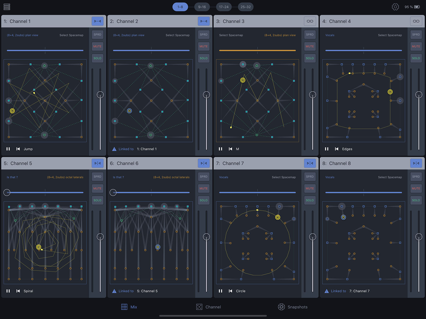Open Select Spacemap on Channel 2
The width and height of the screenshot is (426, 319).
tap(177, 35)
